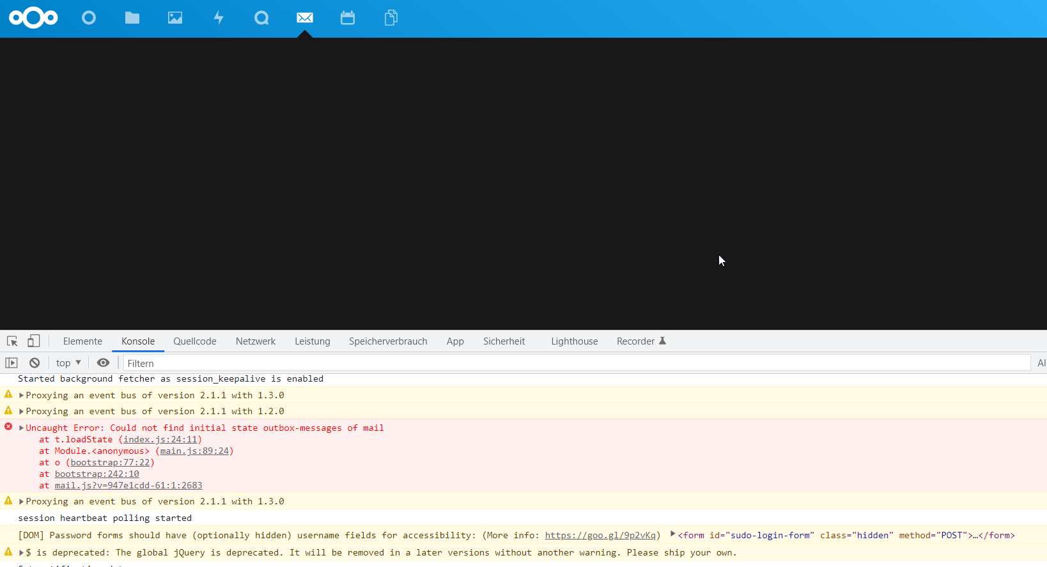Open the main.js:89:24 source link
The height and width of the screenshot is (567, 1047).
194,451
